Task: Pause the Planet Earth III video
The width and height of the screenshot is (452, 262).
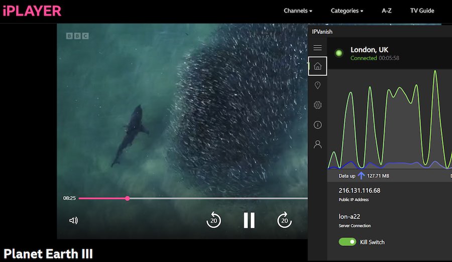Action: click(x=249, y=220)
